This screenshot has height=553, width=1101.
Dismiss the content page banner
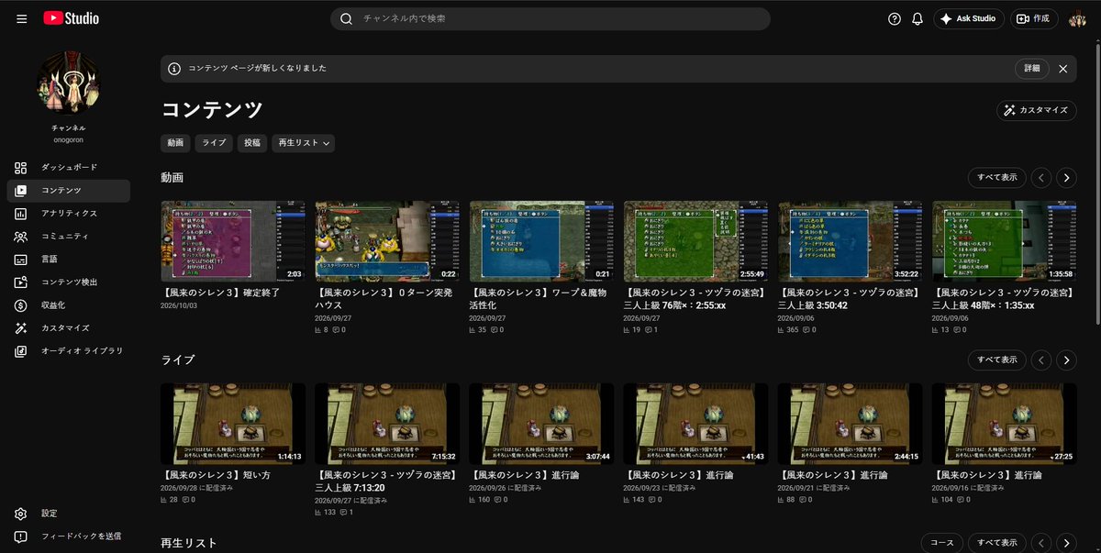click(1062, 69)
